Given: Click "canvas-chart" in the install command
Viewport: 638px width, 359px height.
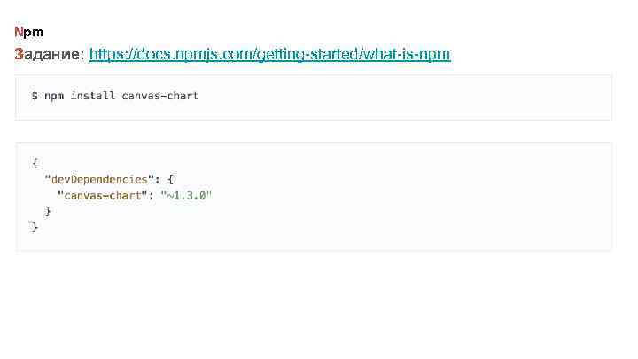Looking at the screenshot, I should point(160,96).
